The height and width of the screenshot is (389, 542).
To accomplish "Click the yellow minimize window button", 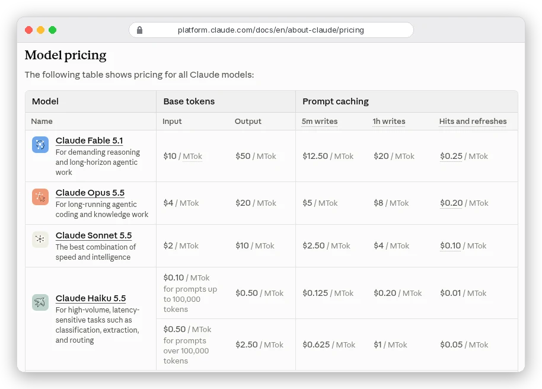I will pos(40,30).
